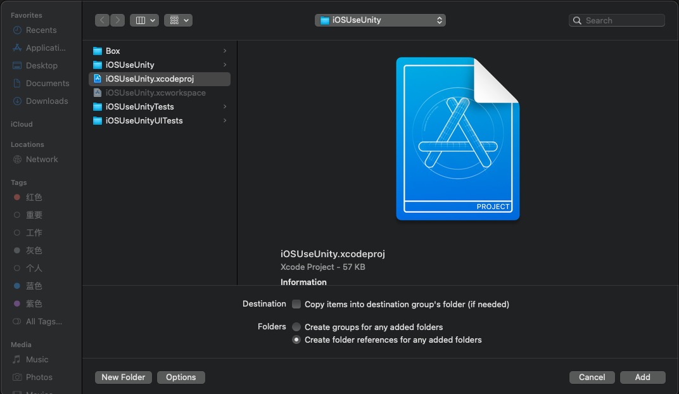Click the Photos camera icon in Media
679x394 pixels.
point(17,377)
